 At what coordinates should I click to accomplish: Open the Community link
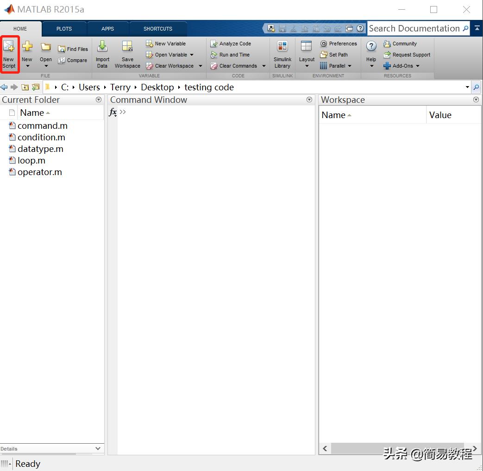click(400, 44)
